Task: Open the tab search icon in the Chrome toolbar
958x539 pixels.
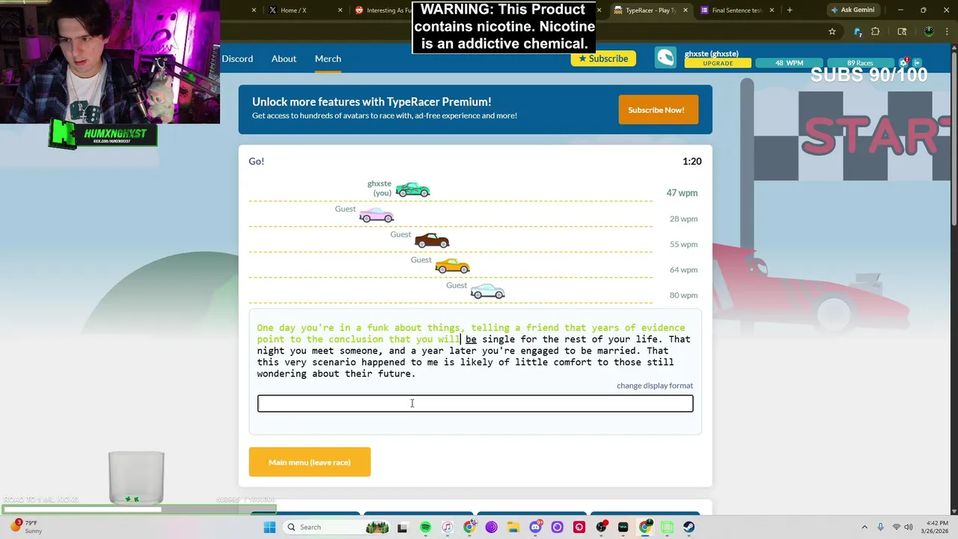Action: tap(902, 31)
